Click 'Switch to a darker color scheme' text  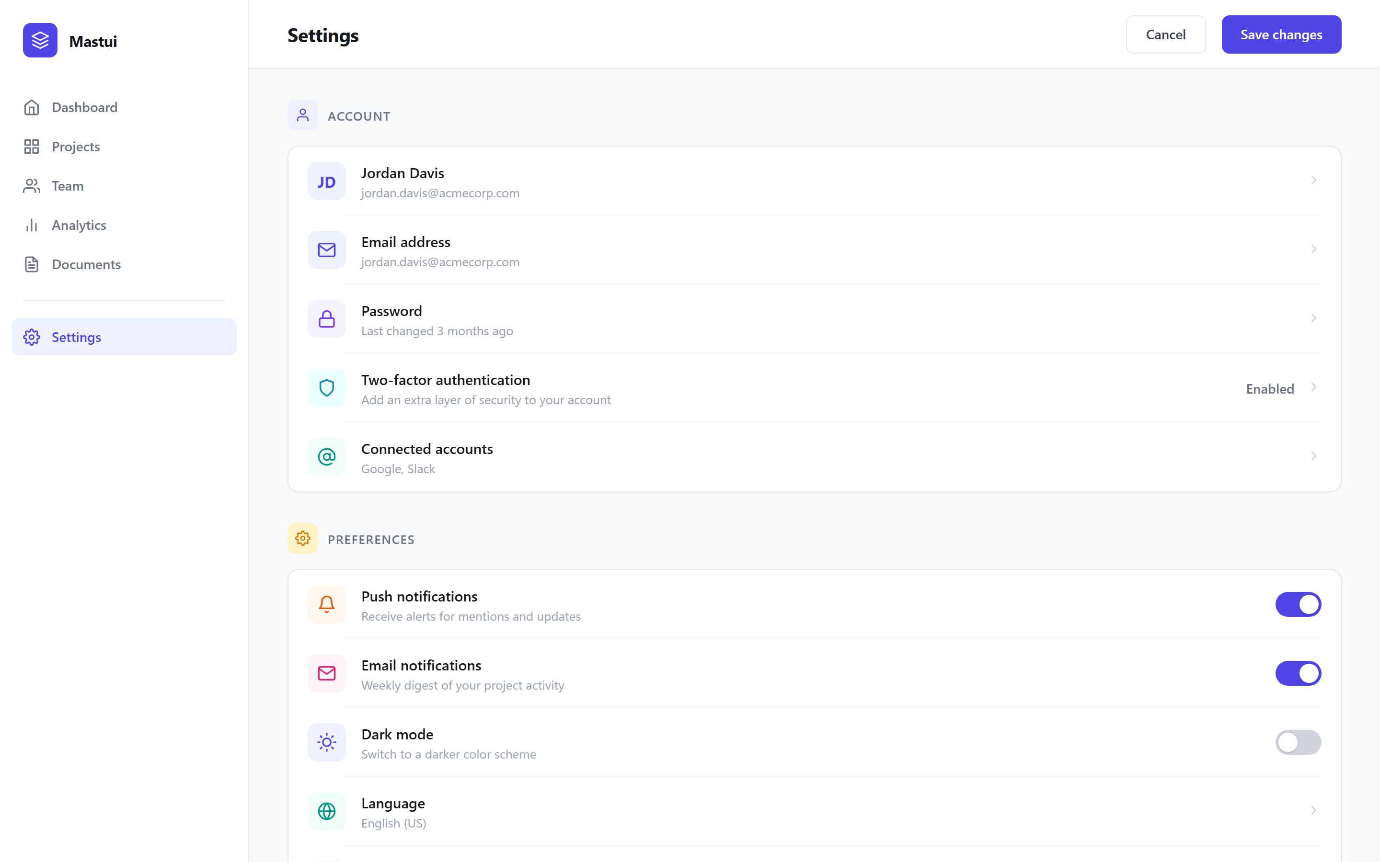pos(449,754)
